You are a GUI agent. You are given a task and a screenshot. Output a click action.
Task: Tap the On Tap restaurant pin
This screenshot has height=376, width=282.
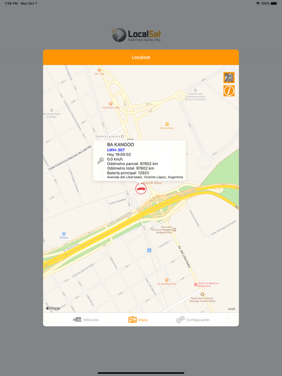(99, 70)
